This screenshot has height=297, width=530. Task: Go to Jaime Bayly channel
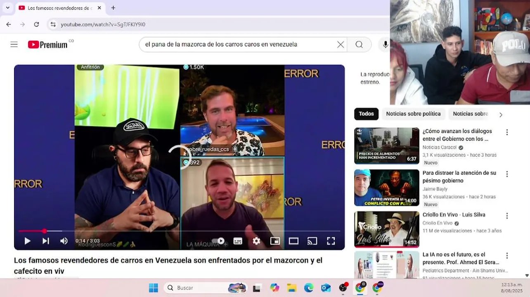click(435, 189)
